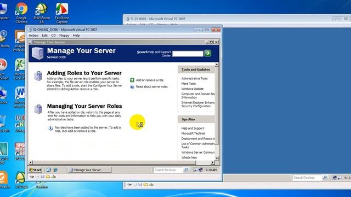Click shared folder icon in S1-DH1001 window status bar
This screenshot has height=197, width=351.
coord(146,184)
